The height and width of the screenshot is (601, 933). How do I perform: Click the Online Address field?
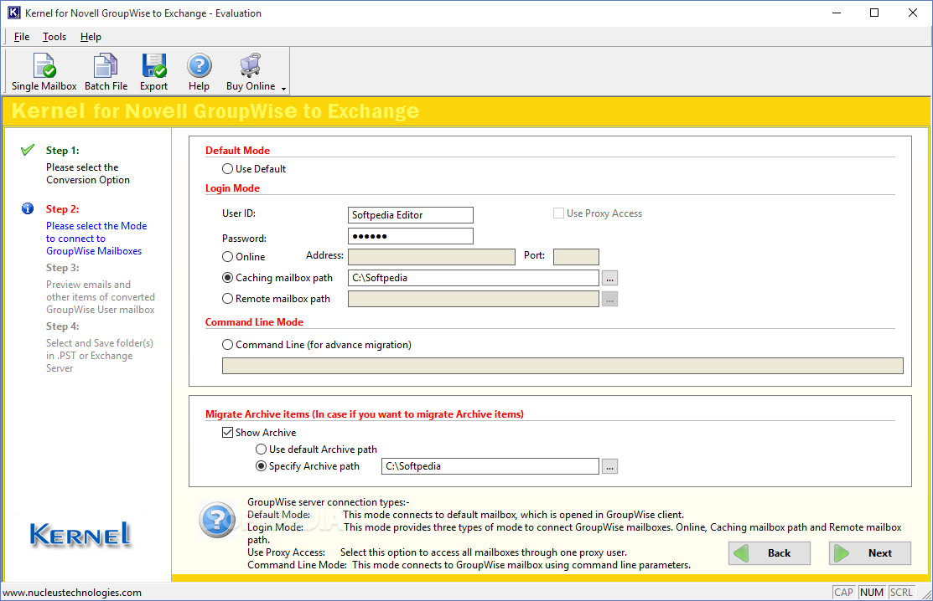coord(432,256)
